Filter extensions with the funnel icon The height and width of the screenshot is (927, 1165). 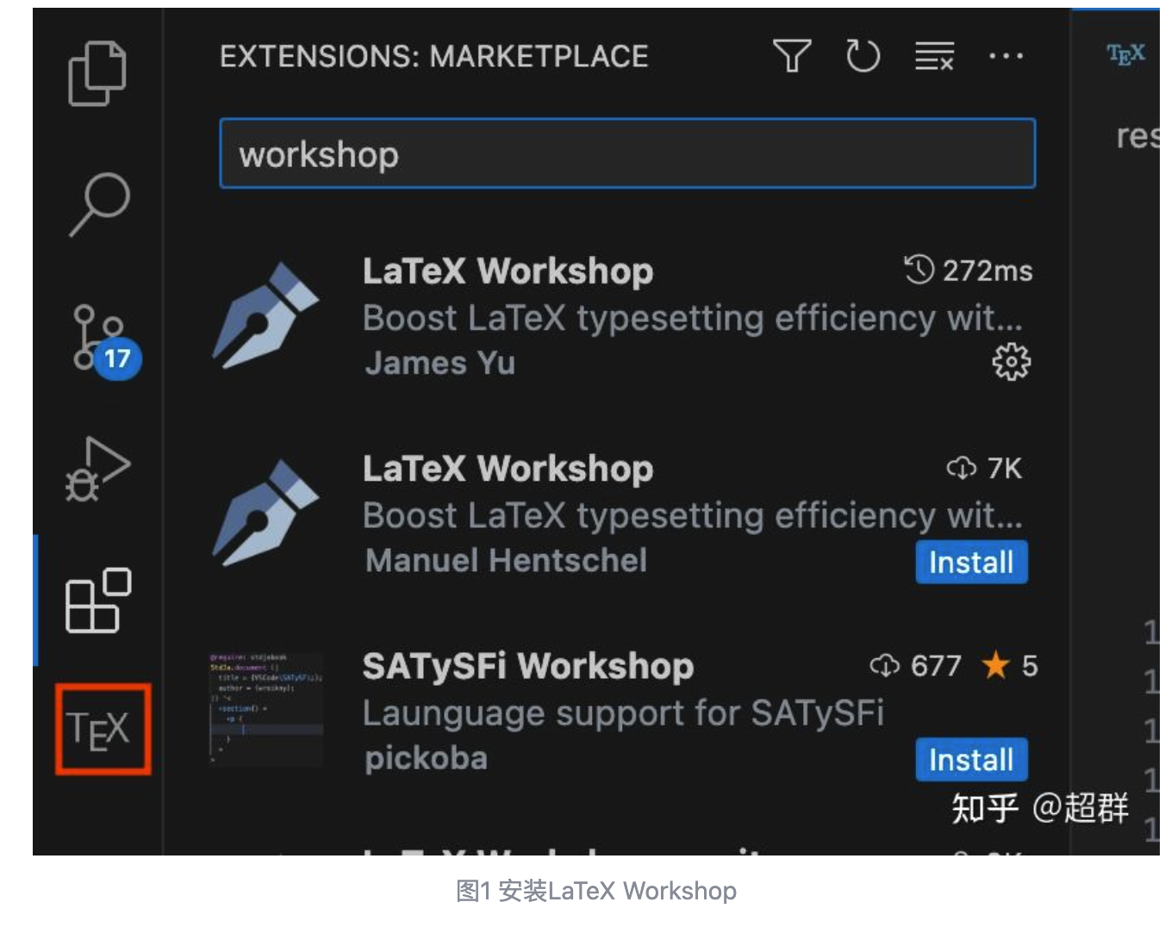pos(792,56)
